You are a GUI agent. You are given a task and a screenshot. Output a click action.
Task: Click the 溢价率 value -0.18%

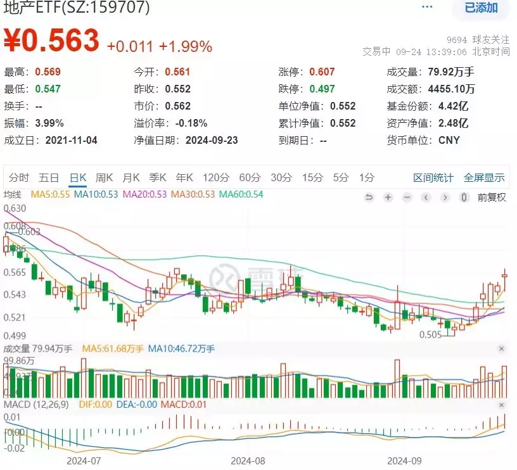point(191,124)
